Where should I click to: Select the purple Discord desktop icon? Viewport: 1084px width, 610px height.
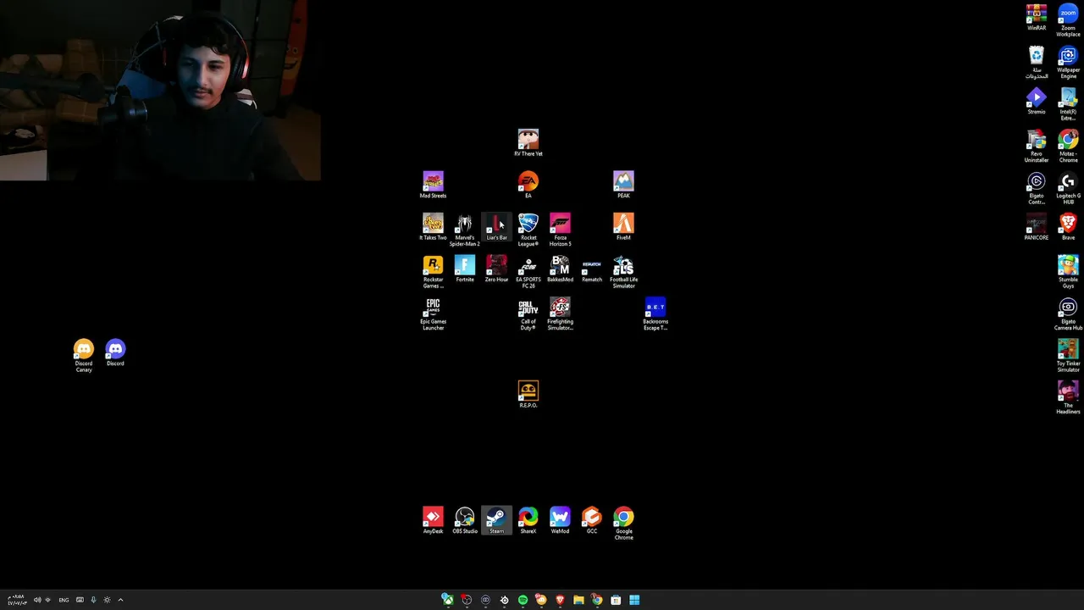pyautogui.click(x=115, y=352)
